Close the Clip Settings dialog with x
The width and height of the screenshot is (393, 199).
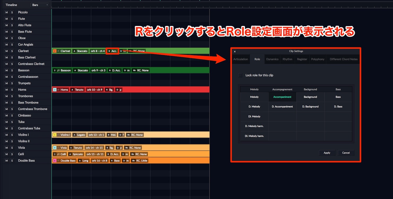(x=235, y=51)
